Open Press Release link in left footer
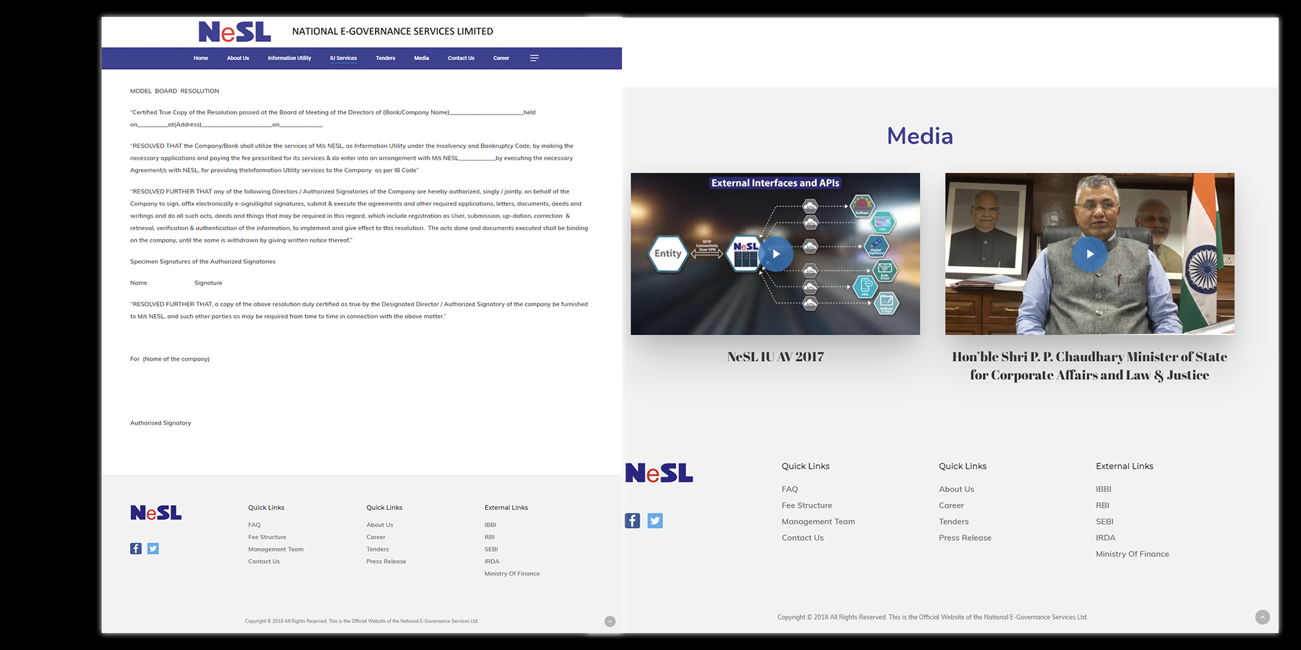Viewport: 1301px width, 650px height. (386, 561)
